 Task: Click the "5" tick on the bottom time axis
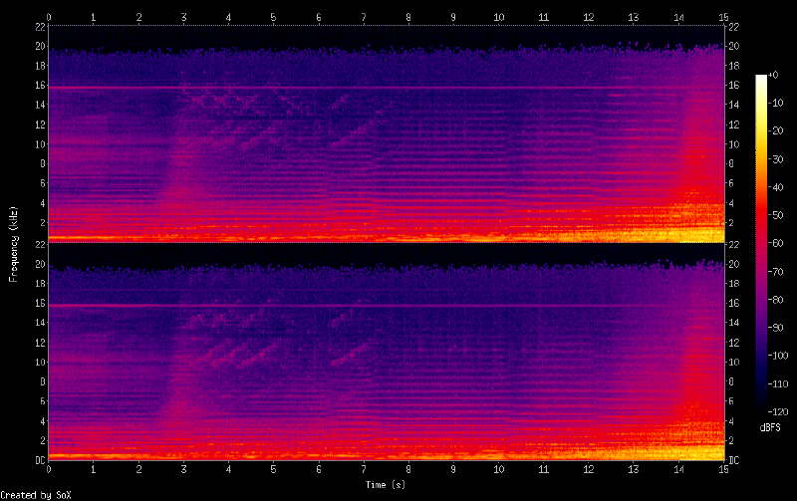[273, 469]
